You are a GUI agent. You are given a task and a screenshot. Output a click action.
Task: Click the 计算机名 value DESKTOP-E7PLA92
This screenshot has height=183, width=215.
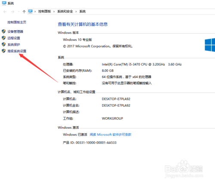point(116,99)
